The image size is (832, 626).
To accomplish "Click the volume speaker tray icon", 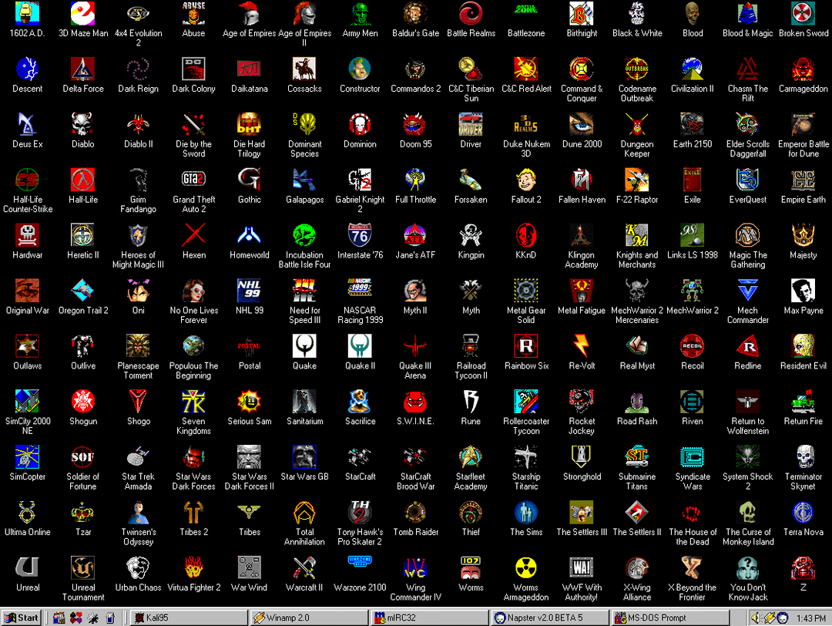I will (757, 618).
